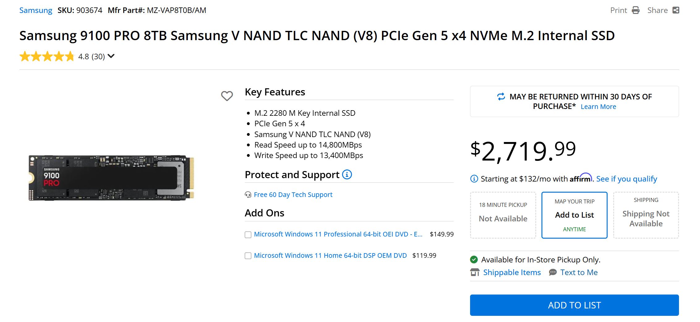This screenshot has height=322, width=700.
Task: Open the Protect and Support info icon
Action: [347, 174]
